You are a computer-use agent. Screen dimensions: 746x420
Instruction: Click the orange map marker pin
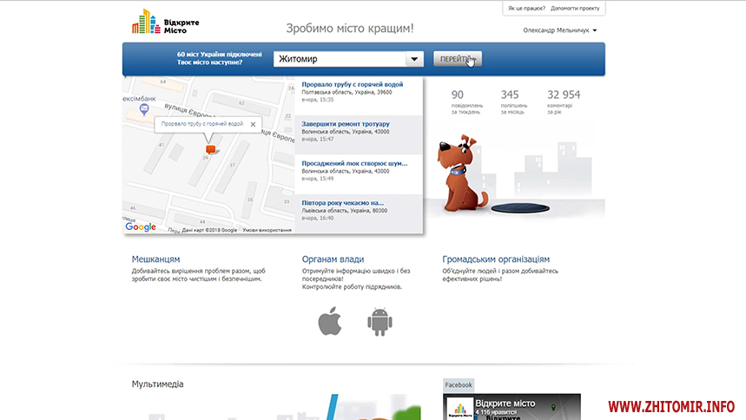[209, 151]
